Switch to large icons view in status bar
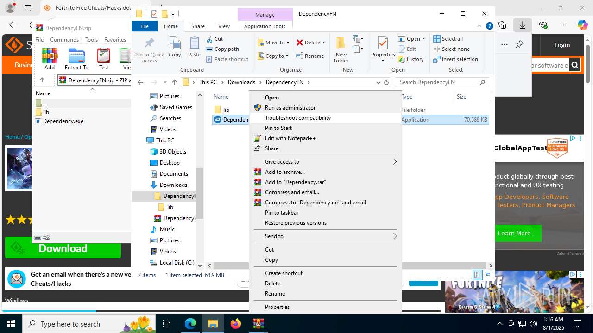593x333 pixels. pyautogui.click(x=488, y=275)
